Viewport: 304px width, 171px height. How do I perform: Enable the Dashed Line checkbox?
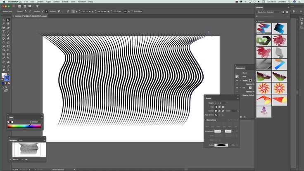tap(206, 120)
